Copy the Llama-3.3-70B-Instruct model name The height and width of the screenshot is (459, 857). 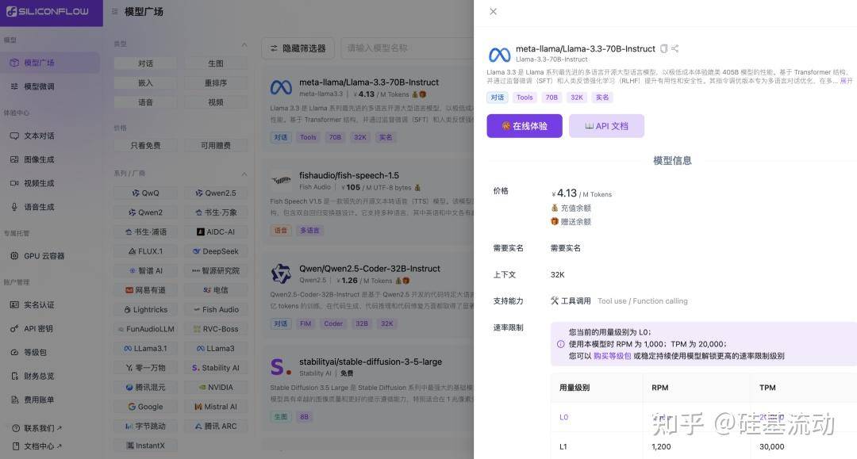coord(663,48)
